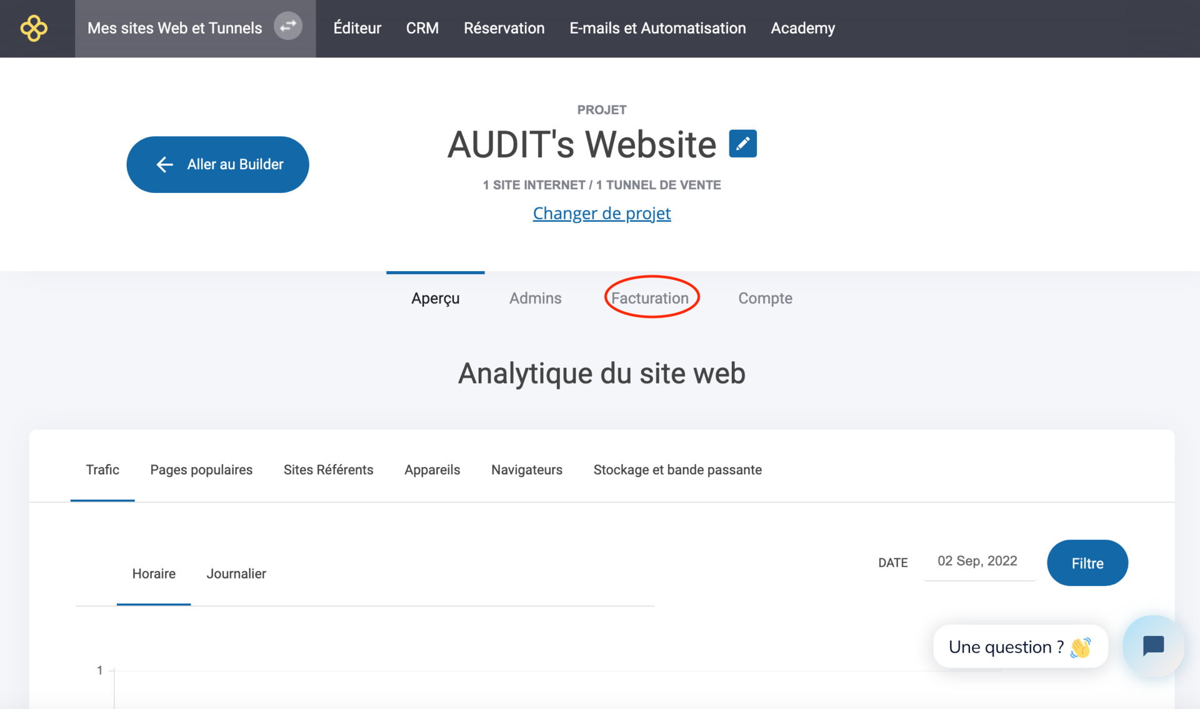The image size is (1200, 709).
Task: Select the Trafic analytics tab
Action: click(102, 470)
